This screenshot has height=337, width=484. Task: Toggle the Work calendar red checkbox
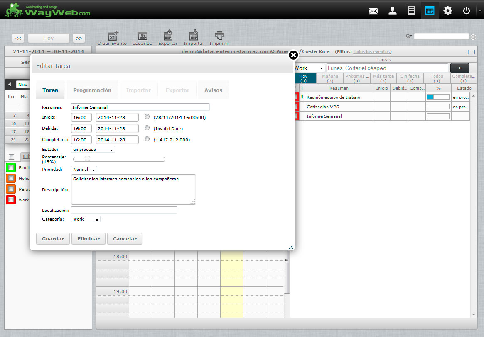(x=11, y=200)
